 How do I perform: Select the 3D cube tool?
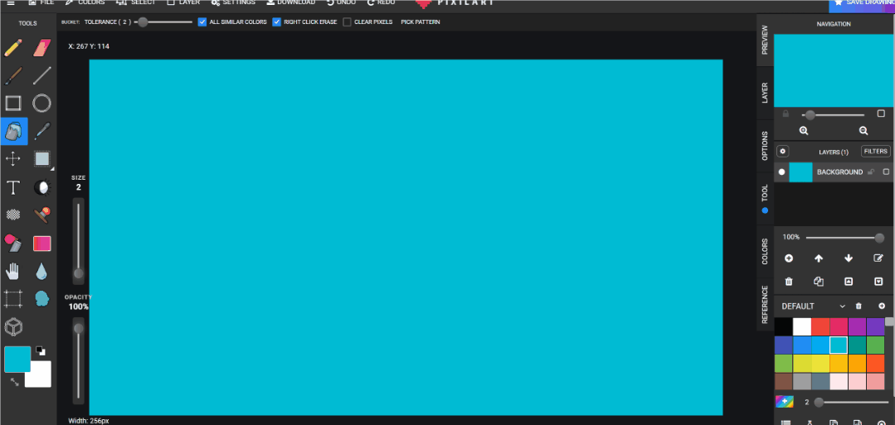[x=13, y=327]
